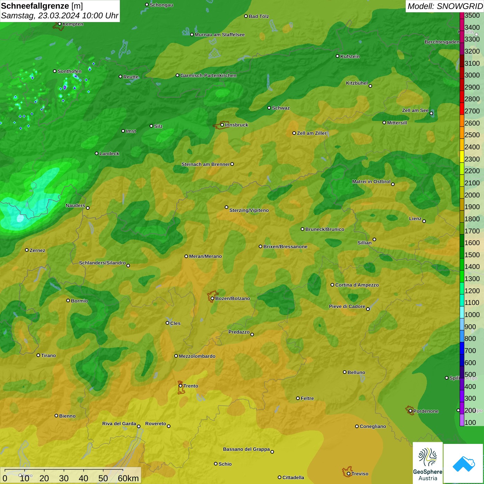Click the "Modell: SNOWGRID" label

point(445,6)
